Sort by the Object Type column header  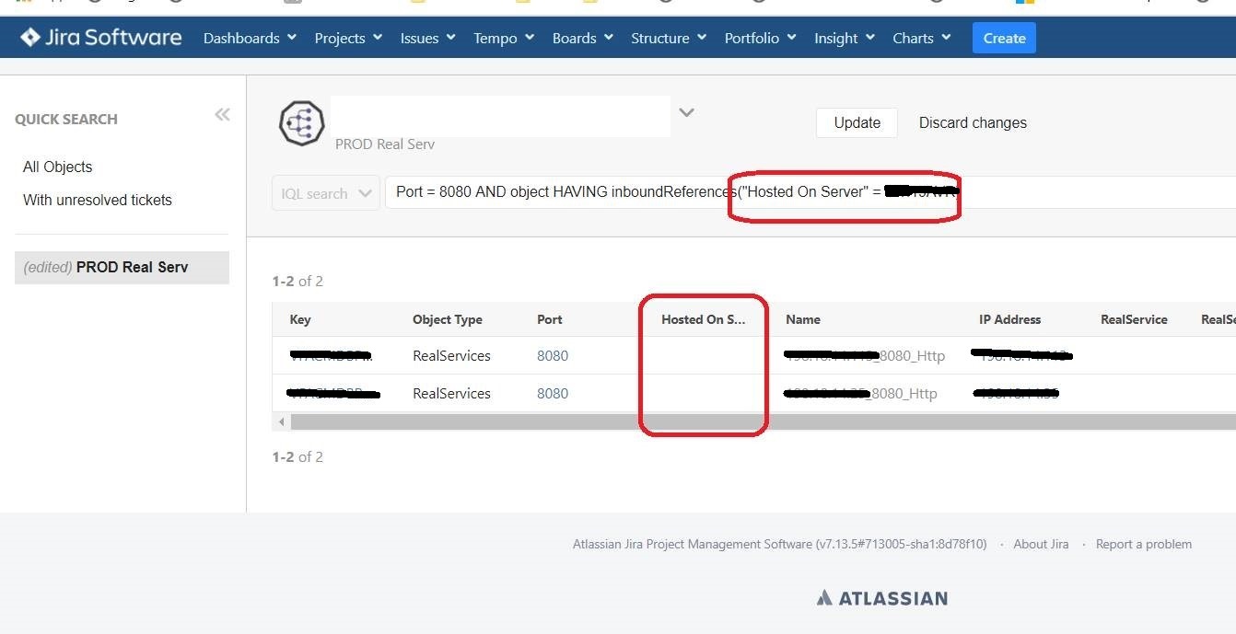pos(448,319)
